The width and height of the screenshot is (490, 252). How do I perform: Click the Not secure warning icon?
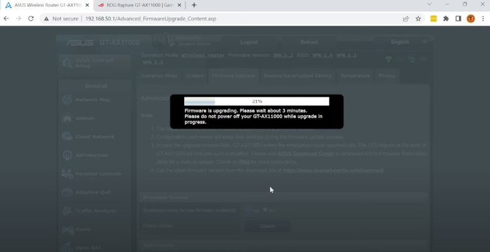click(x=46, y=19)
